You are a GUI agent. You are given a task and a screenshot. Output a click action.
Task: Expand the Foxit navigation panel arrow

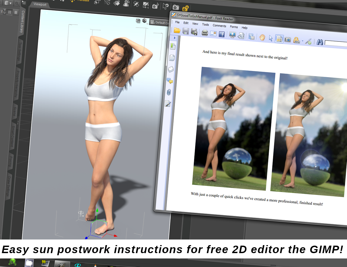click(175, 38)
